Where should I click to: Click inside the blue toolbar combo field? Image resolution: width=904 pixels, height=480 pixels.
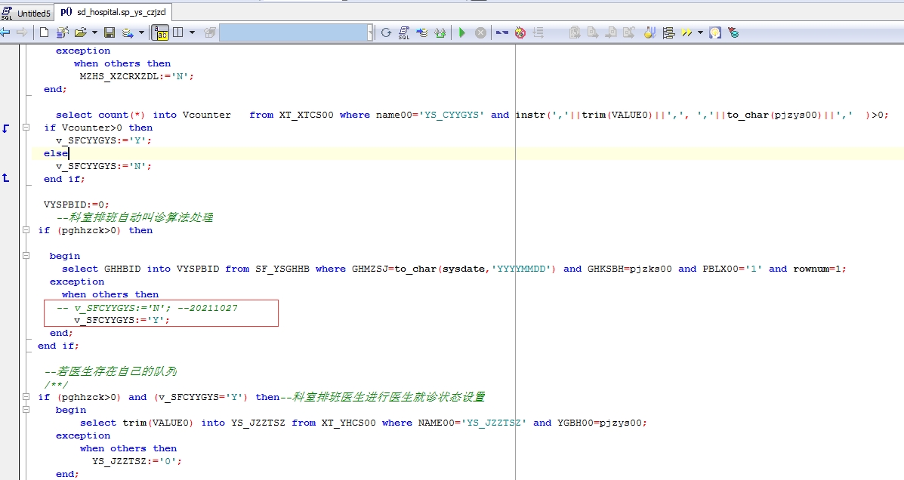coord(293,33)
